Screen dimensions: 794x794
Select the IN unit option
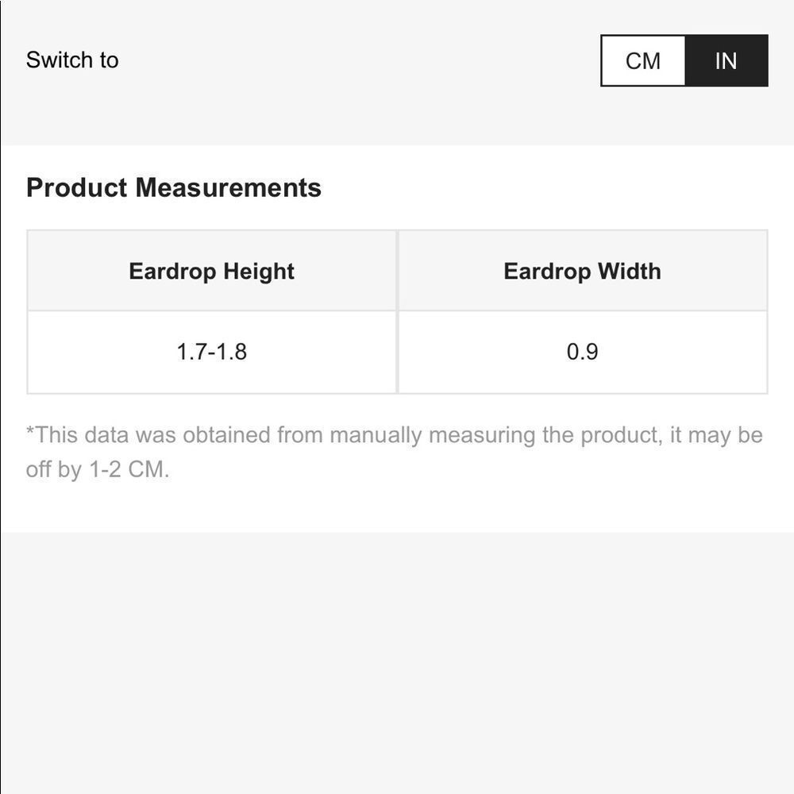coord(727,61)
